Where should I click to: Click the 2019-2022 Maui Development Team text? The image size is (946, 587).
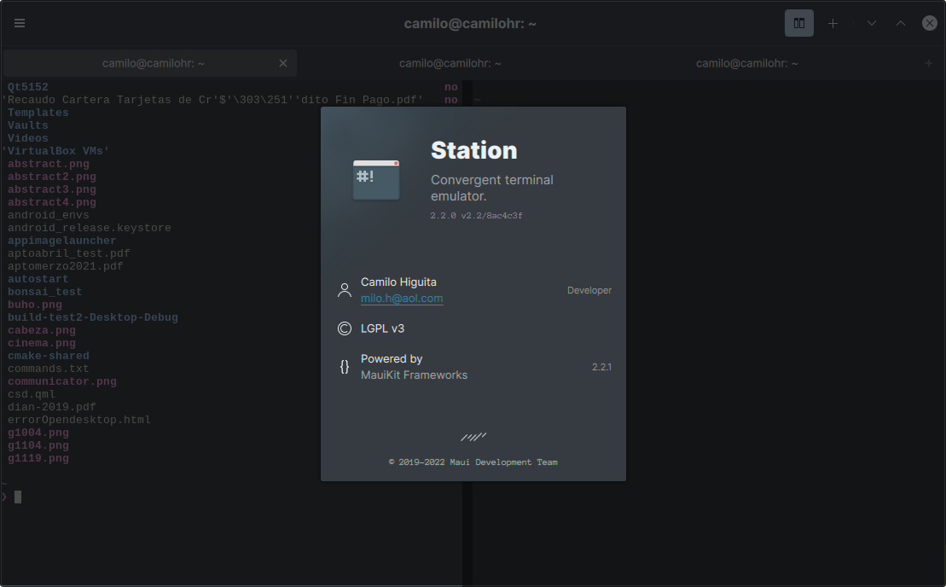click(x=473, y=462)
